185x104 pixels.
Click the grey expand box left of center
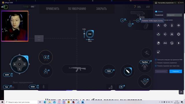click(x=39, y=38)
